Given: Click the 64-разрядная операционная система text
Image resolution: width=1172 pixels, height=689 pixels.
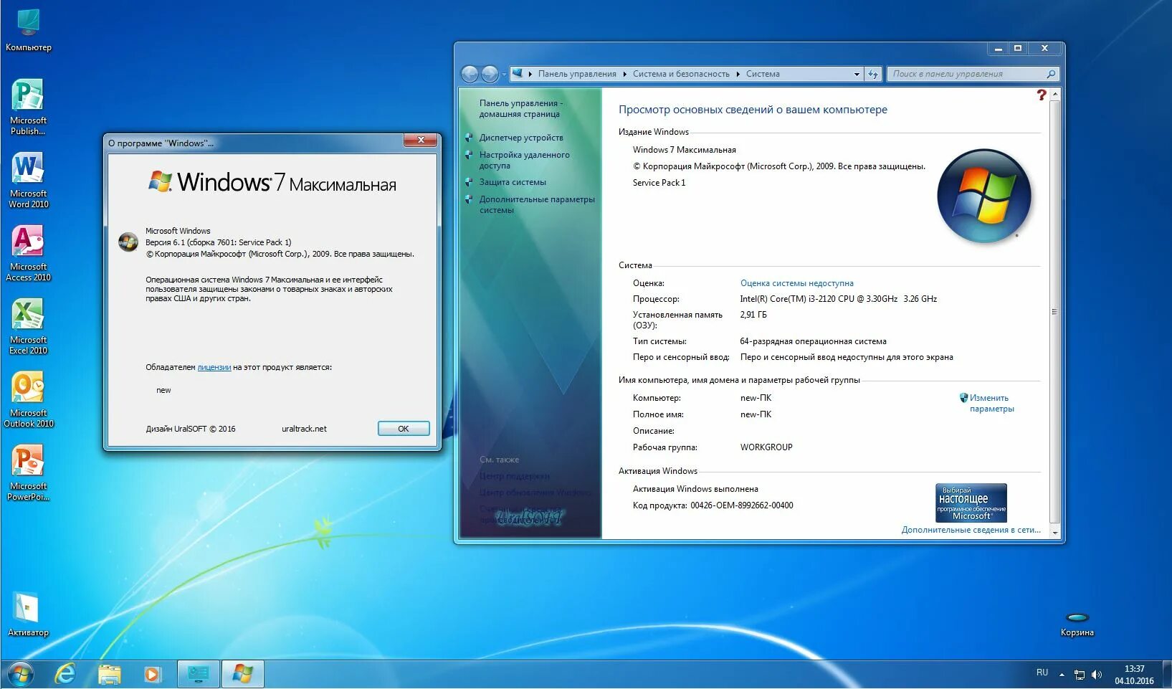Looking at the screenshot, I should coord(813,341).
